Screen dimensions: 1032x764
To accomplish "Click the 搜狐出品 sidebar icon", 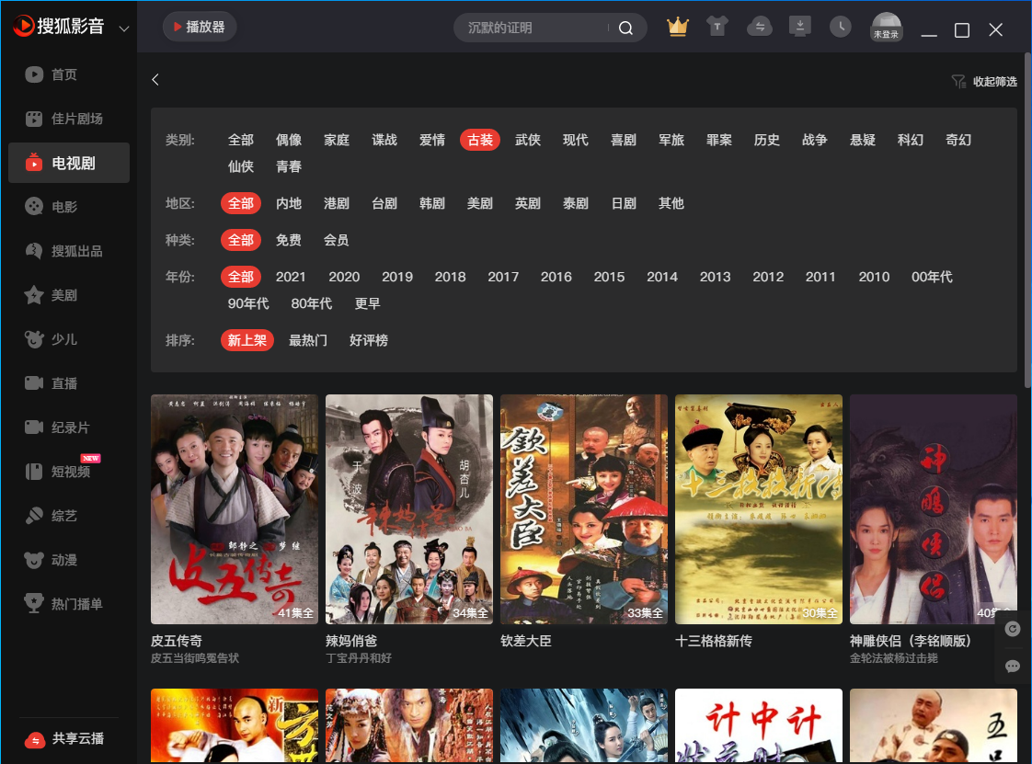I will 33,251.
